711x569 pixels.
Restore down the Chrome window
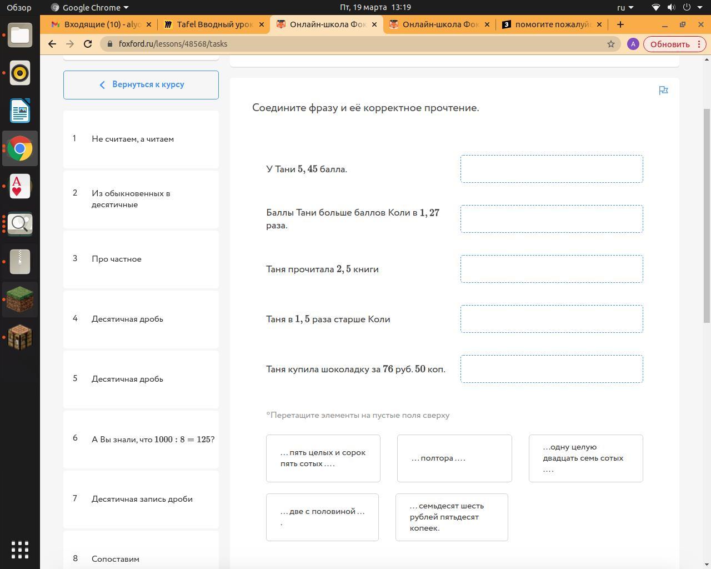tap(683, 24)
